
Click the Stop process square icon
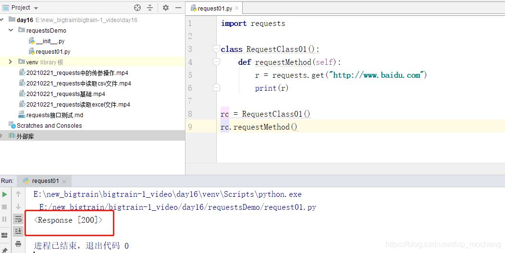[x=4, y=206]
